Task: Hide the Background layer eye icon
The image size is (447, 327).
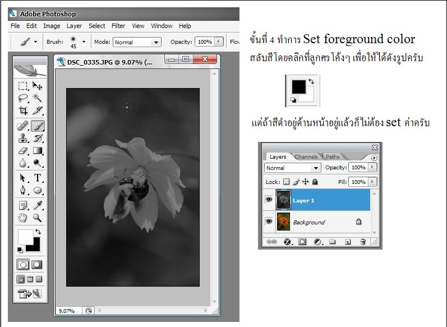Action: point(269,221)
